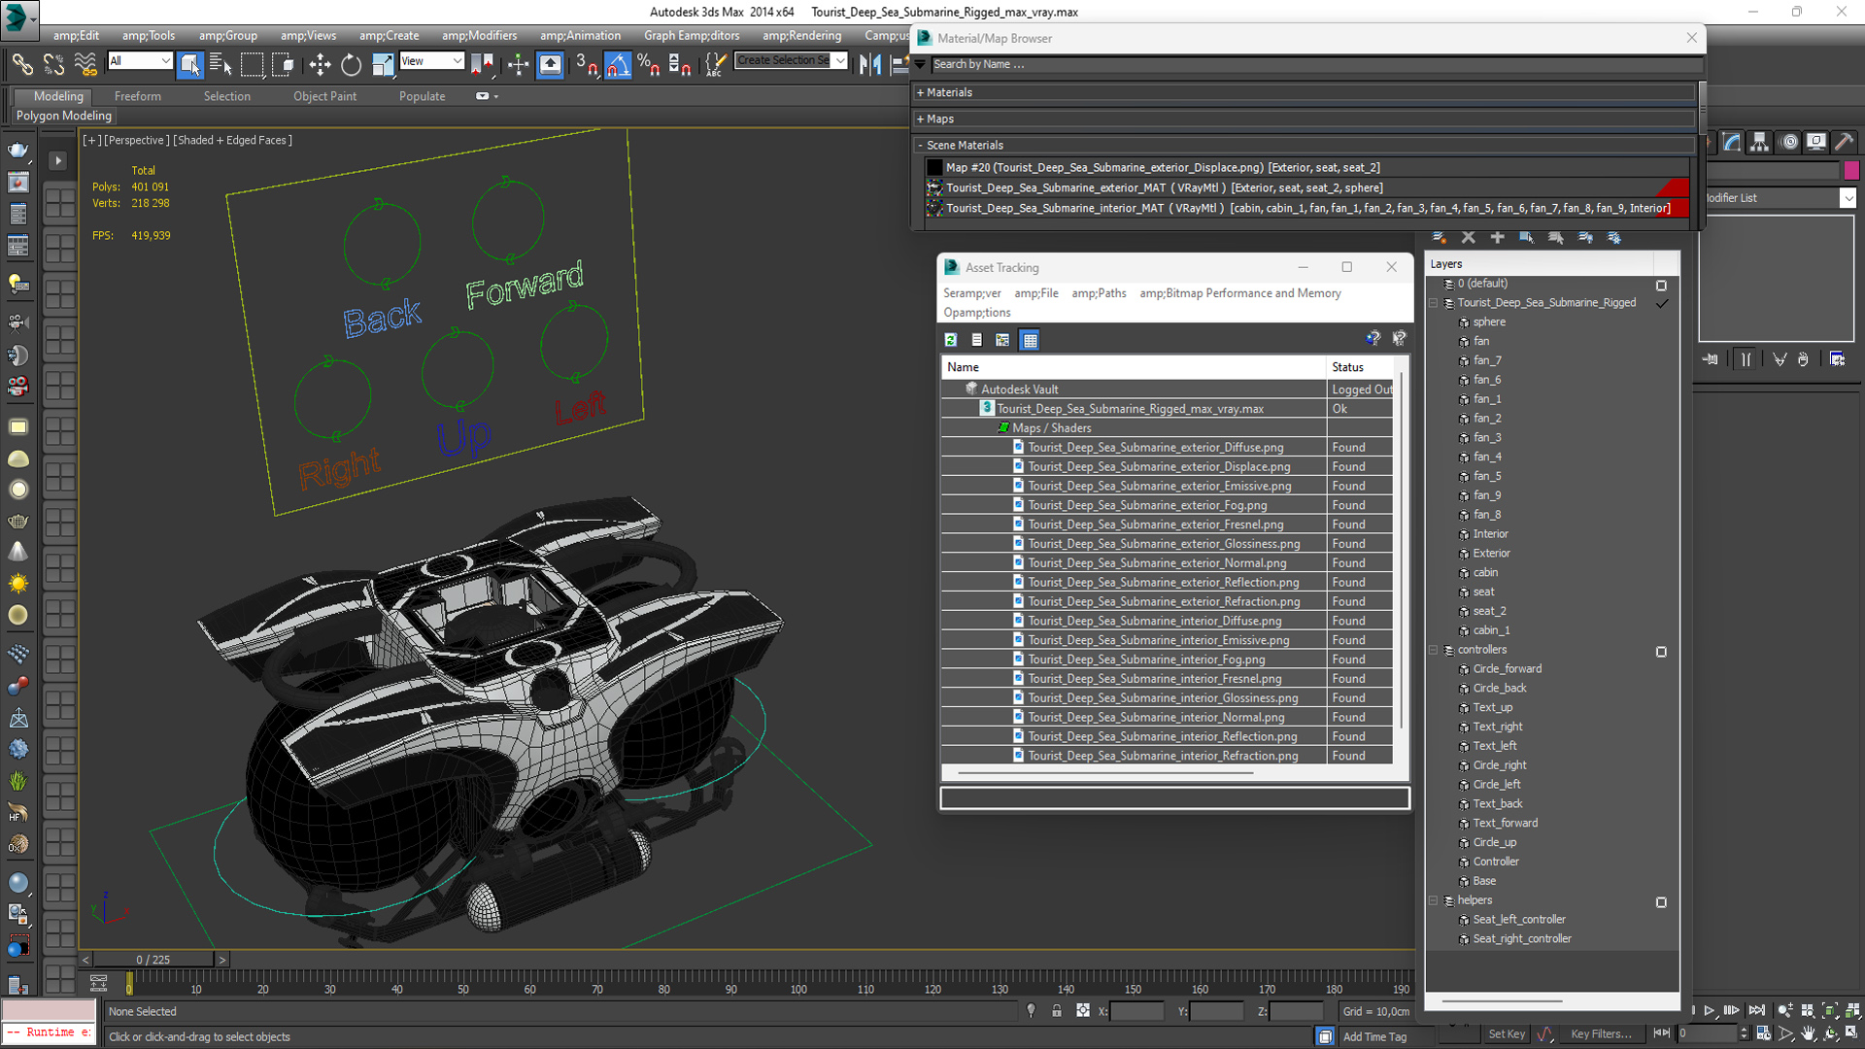This screenshot has width=1865, height=1049.
Task: Click the Mirror tool icon
Action: pyautogui.click(x=870, y=64)
